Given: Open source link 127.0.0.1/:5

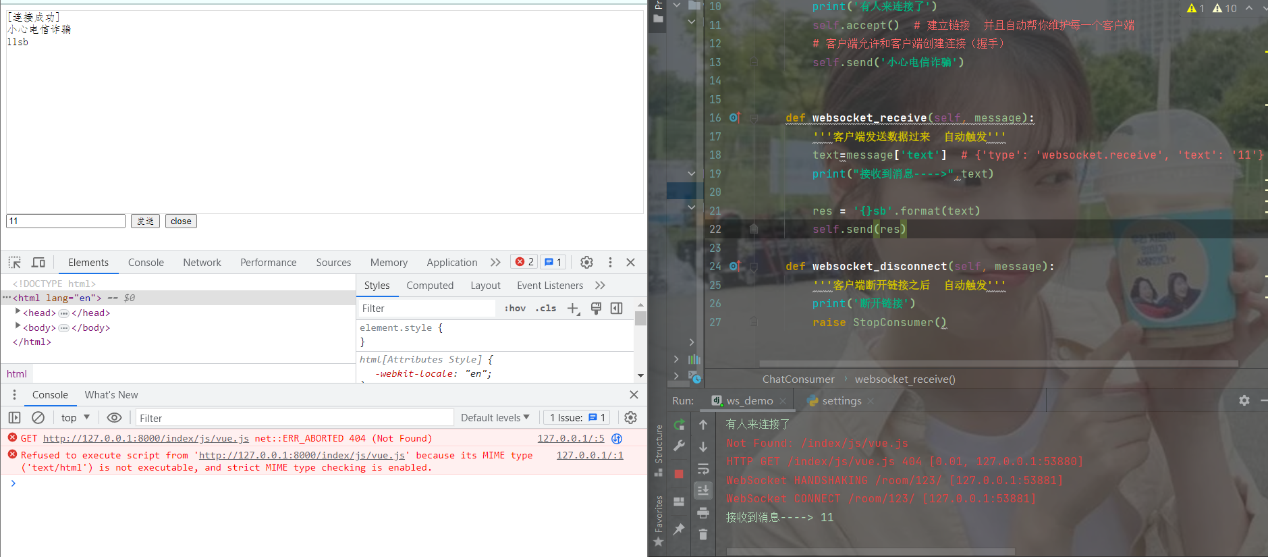Looking at the screenshot, I should 571,439.
